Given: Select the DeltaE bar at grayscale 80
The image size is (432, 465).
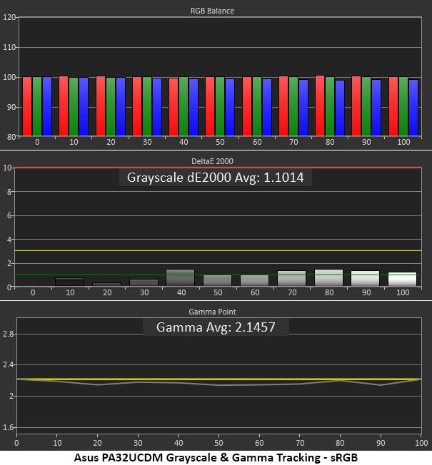Looking at the screenshot, I should point(328,277).
